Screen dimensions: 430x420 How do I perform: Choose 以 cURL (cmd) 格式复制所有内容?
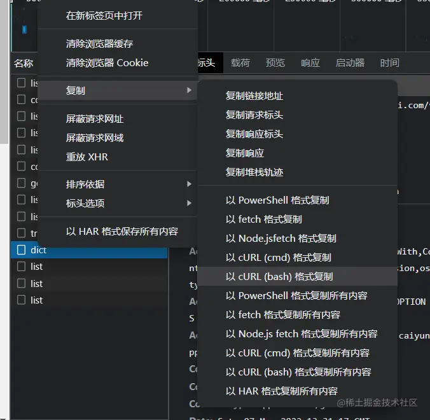pos(298,353)
